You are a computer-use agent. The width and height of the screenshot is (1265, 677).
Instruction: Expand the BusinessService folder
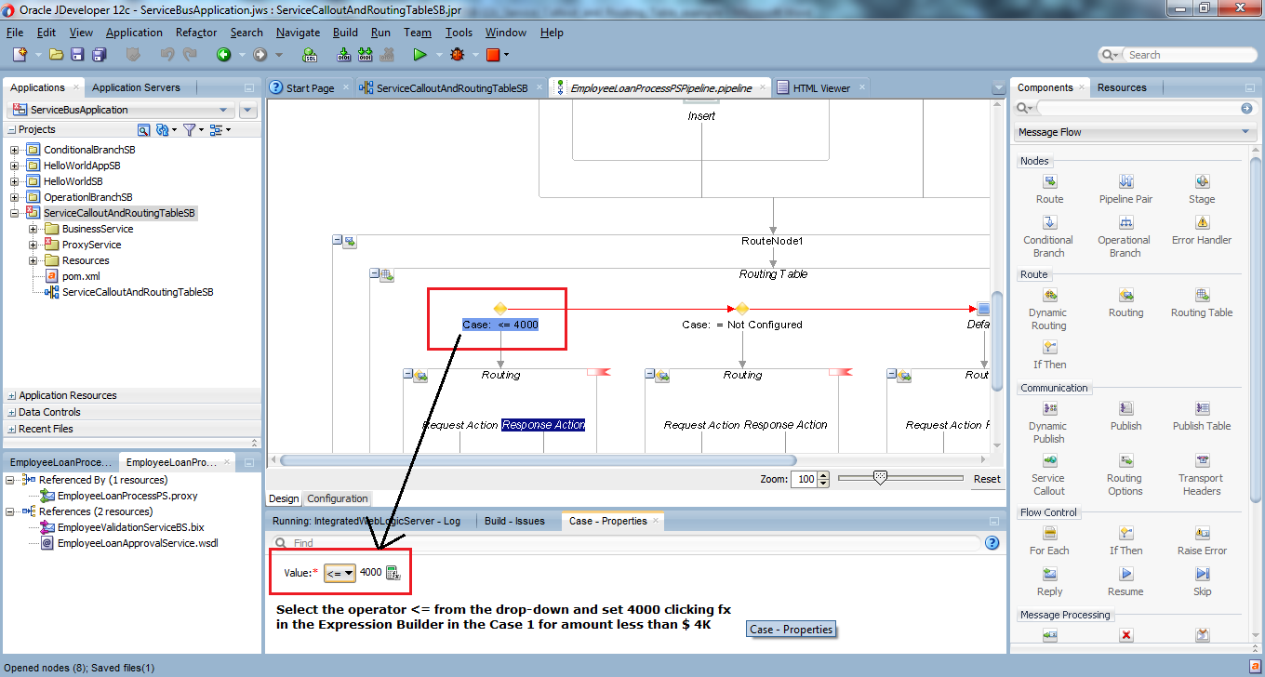pos(33,229)
